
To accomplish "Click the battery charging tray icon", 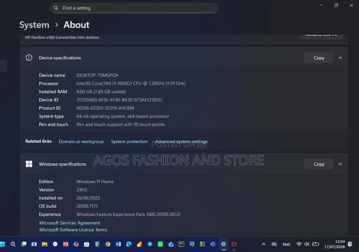I will click(315, 244).
